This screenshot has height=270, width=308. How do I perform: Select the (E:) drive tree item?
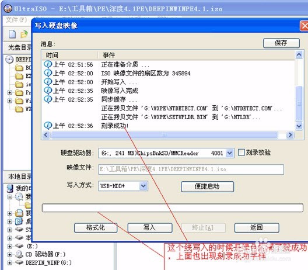point(32,246)
